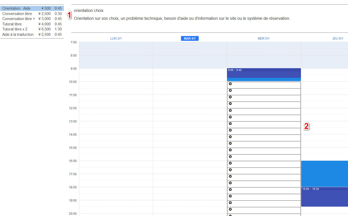Select the plus icon in the 12:00 slot
Image resolution: width=348 pixels, height=216 pixels.
230,111
